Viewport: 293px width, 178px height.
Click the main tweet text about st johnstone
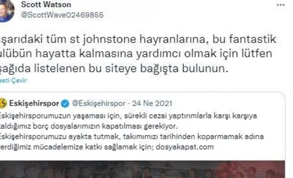pos(138,54)
